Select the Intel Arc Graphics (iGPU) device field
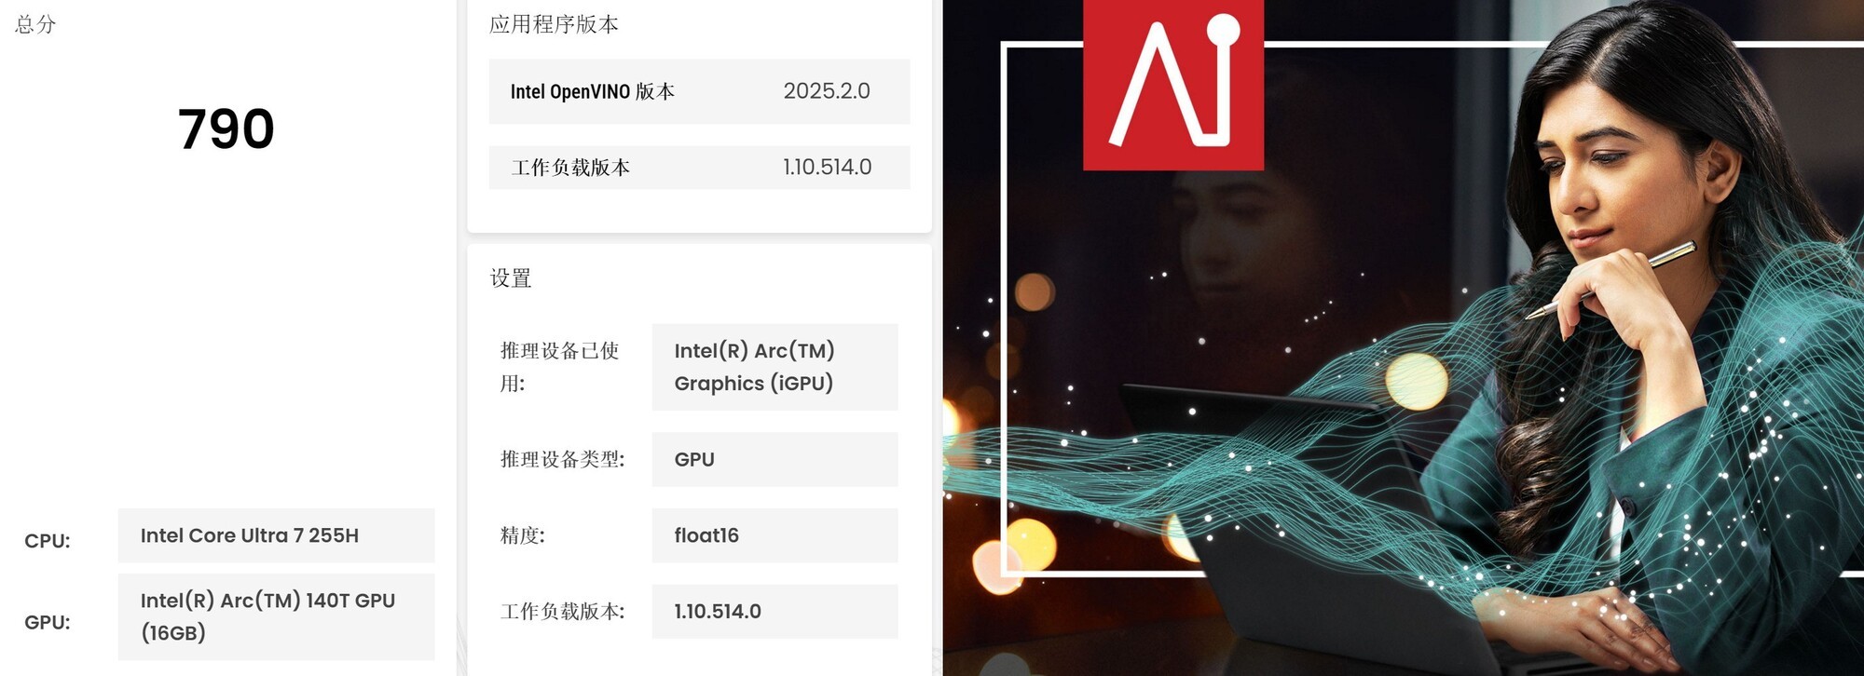The image size is (1864, 676). 774,367
